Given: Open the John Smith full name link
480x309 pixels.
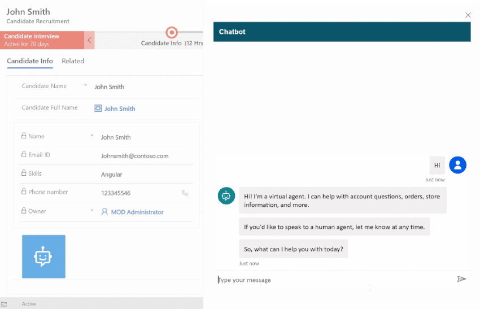Looking at the screenshot, I should (120, 108).
